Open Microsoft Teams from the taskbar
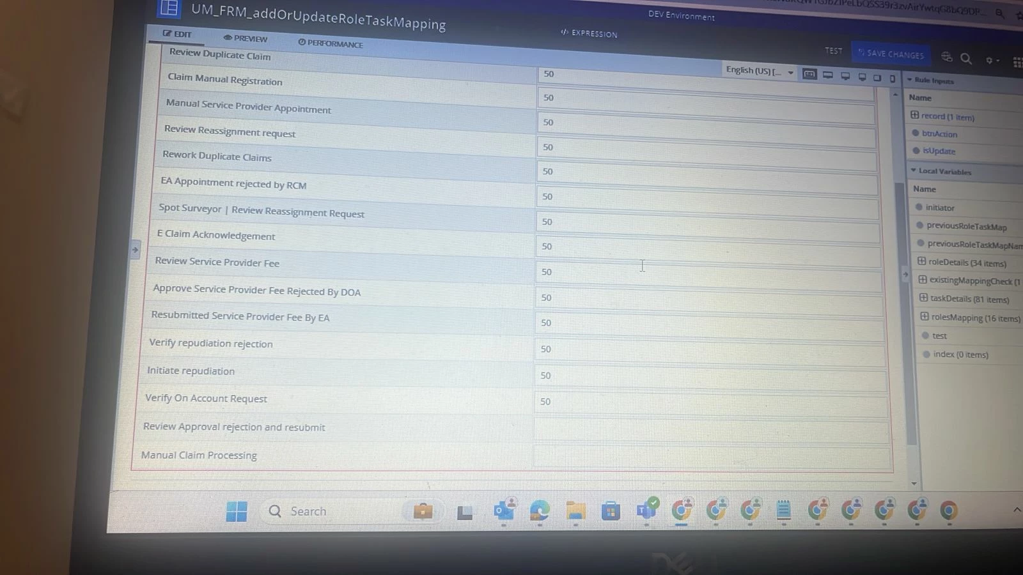This screenshot has width=1023, height=575. pos(647,509)
